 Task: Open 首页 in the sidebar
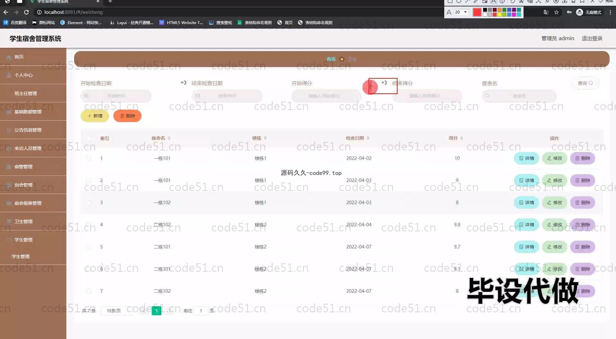[x=33, y=57]
